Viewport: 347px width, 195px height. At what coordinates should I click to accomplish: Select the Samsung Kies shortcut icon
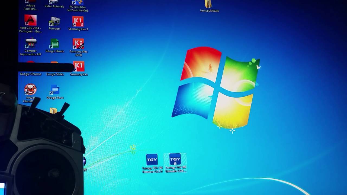click(x=79, y=67)
